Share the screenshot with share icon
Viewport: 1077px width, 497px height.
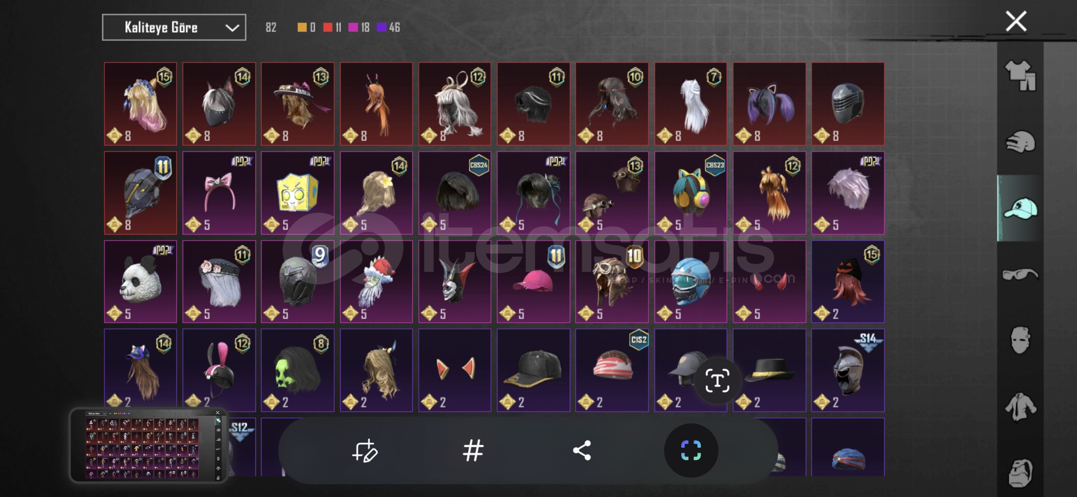pyautogui.click(x=582, y=451)
